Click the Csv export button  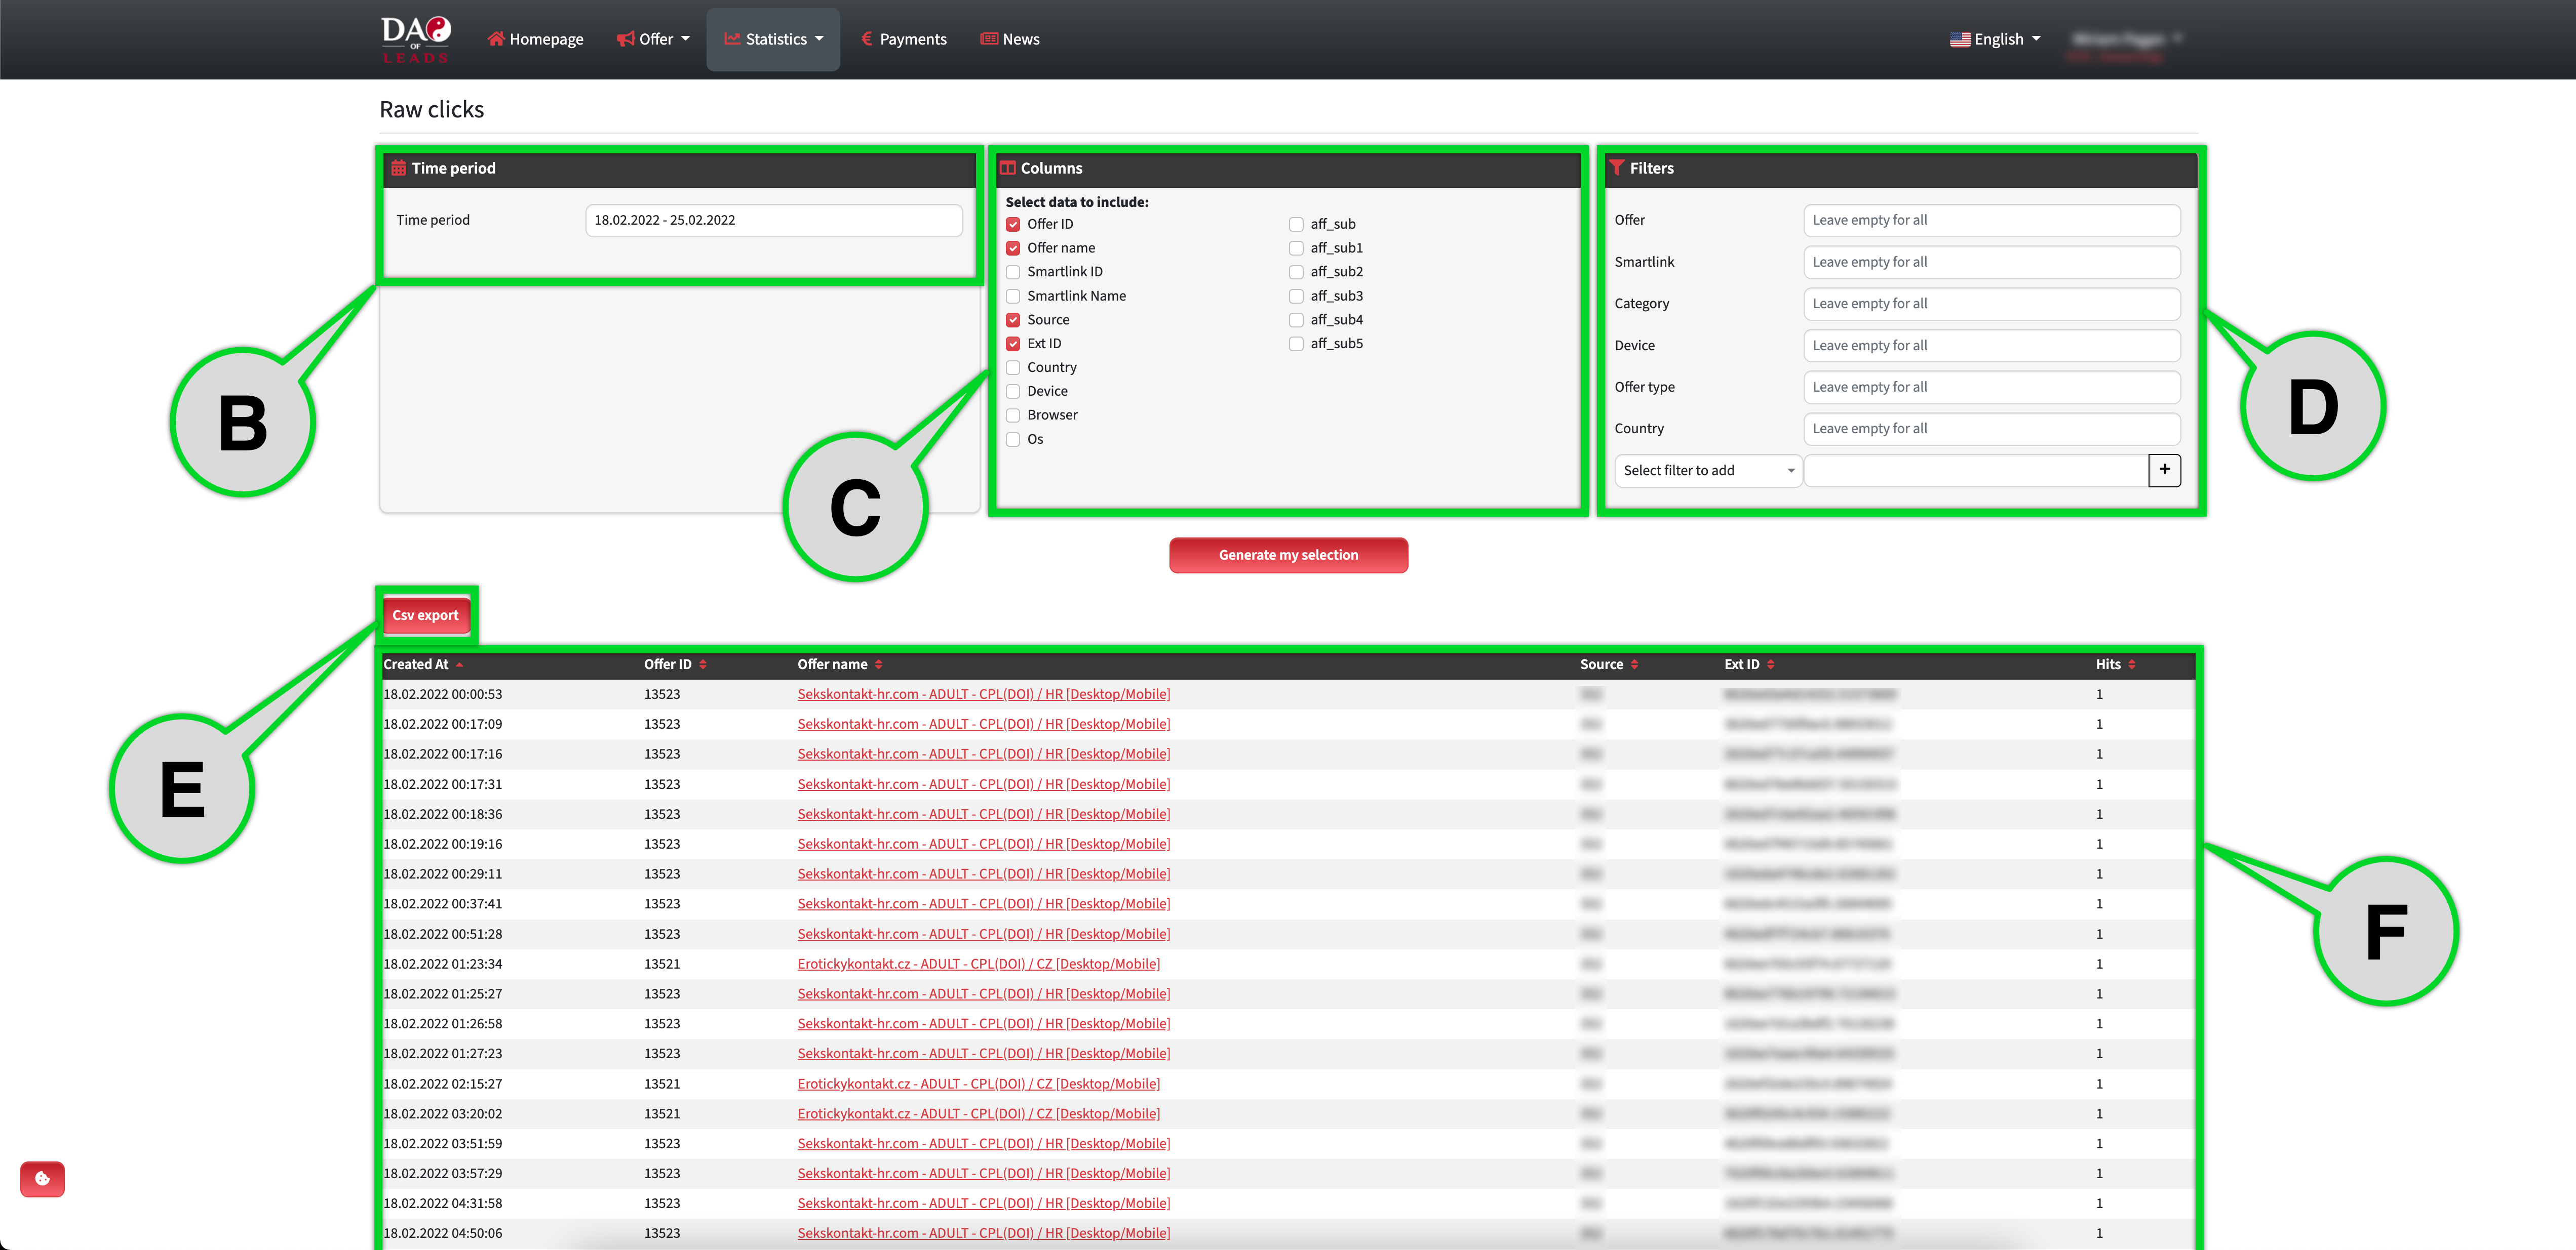(x=425, y=615)
